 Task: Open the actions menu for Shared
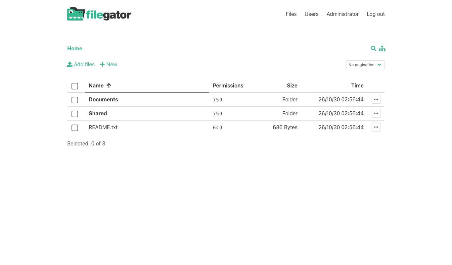376,113
